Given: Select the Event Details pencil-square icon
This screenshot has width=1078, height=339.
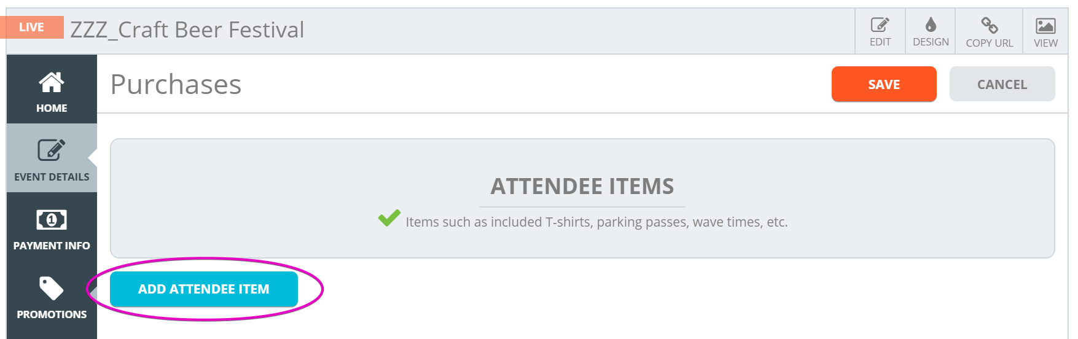Looking at the screenshot, I should click(52, 150).
